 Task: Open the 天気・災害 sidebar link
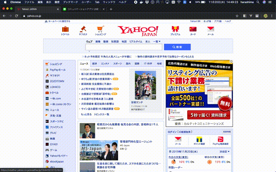(56, 116)
